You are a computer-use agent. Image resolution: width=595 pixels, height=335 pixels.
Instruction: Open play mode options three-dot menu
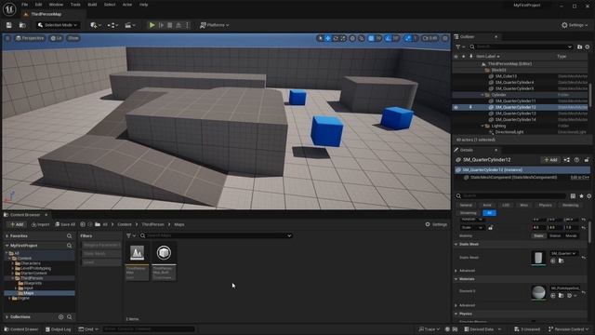(188, 25)
